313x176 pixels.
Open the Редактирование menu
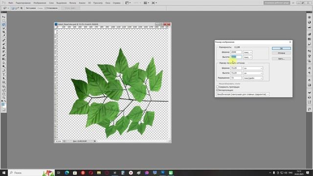[x=23, y=3]
